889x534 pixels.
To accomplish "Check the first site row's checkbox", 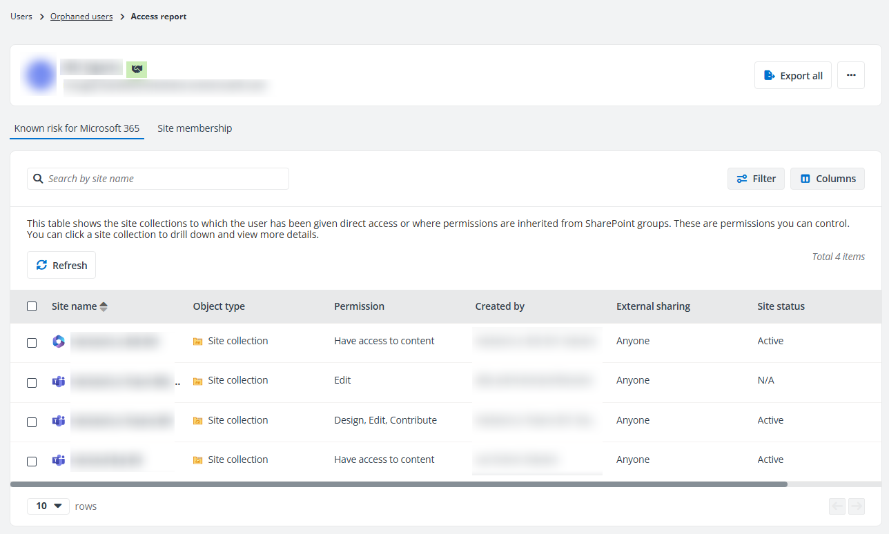I will pos(31,344).
